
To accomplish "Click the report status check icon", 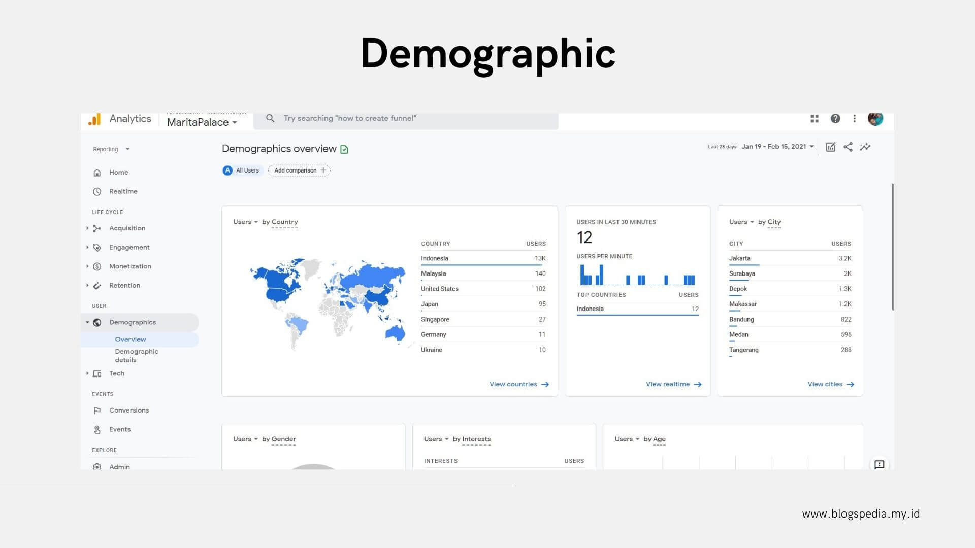I will coord(344,149).
